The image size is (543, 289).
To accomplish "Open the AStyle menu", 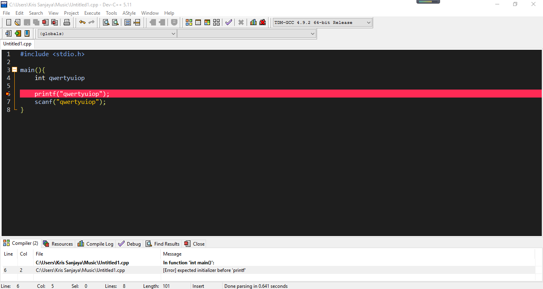I will [x=129, y=13].
